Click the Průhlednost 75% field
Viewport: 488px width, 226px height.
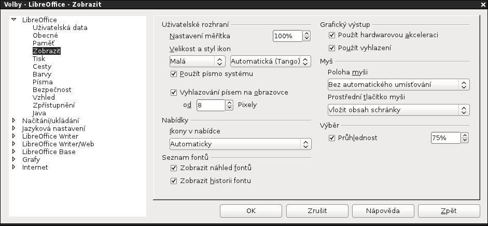[445, 138]
